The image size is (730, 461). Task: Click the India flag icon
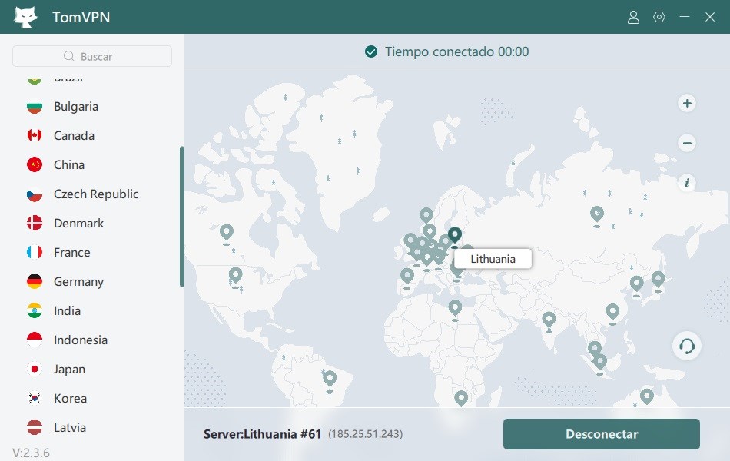(35, 310)
